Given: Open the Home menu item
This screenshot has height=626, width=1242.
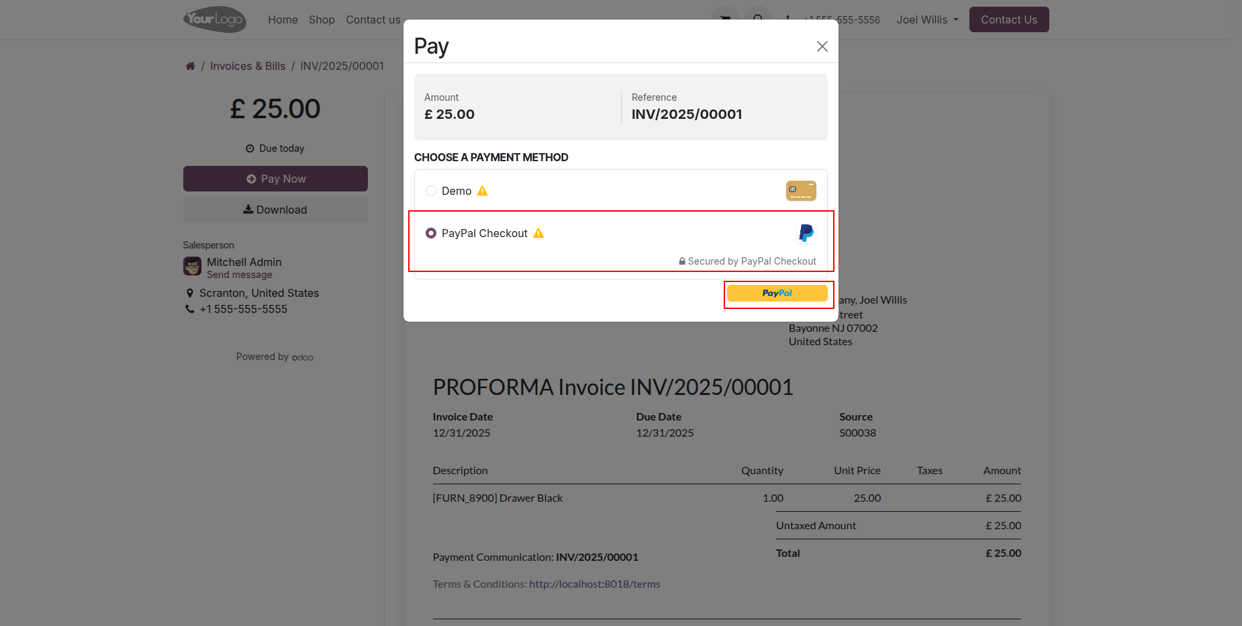Looking at the screenshot, I should [x=283, y=20].
